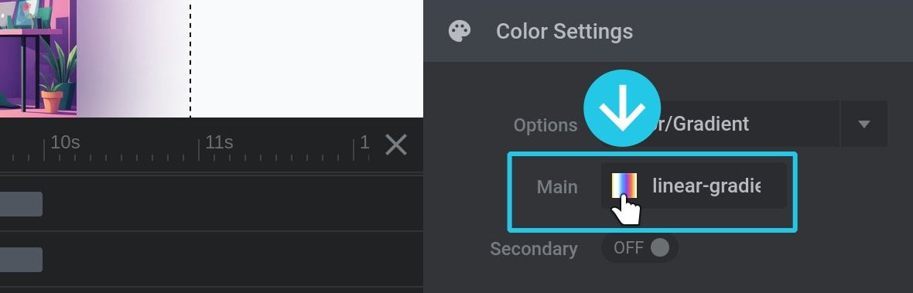Screen dimensions: 913x293
Task: Click the empty white canvas area right of the dashed line
Action: [x=307, y=58]
